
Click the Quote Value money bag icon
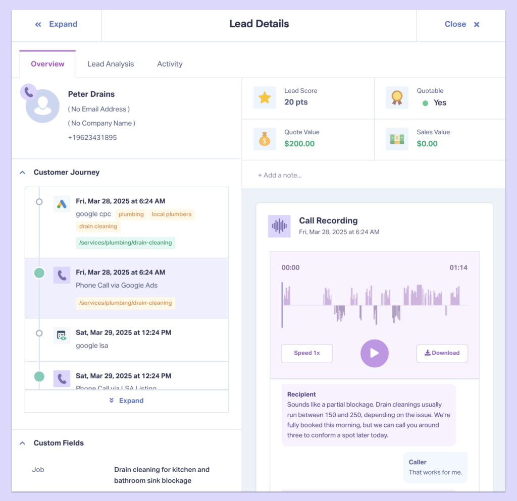point(265,138)
